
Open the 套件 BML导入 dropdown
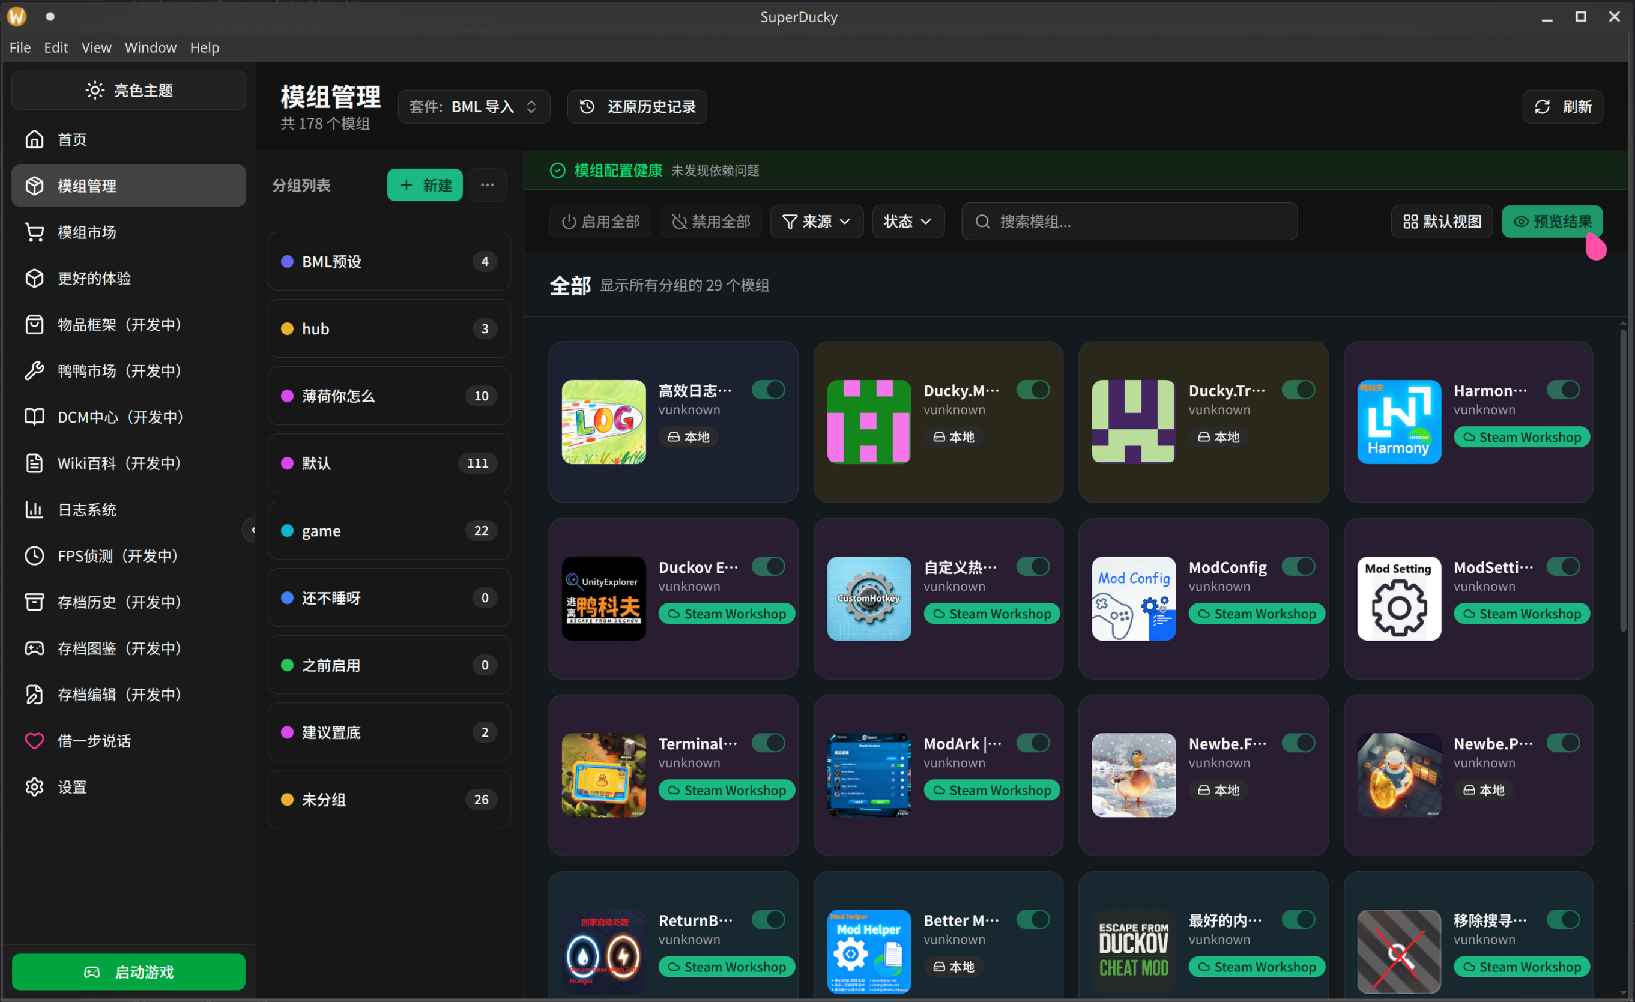point(474,106)
